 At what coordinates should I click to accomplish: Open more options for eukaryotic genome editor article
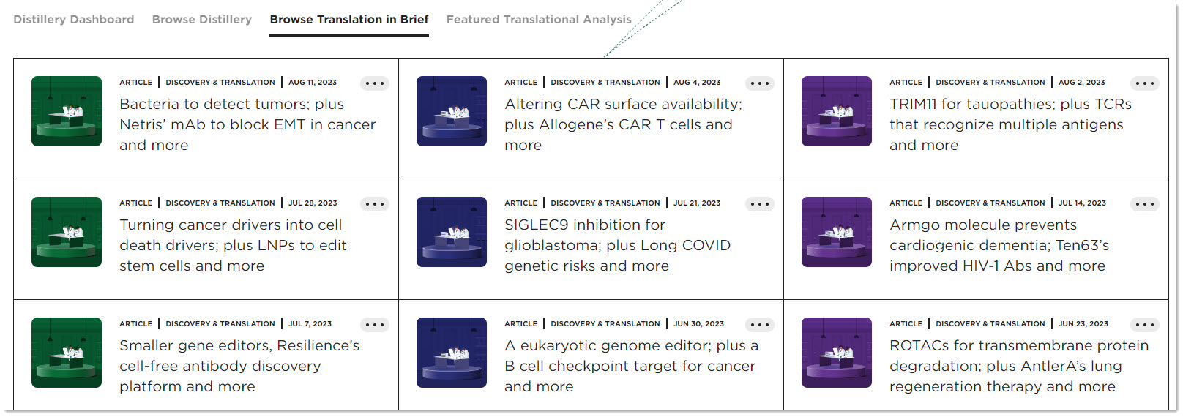click(x=759, y=325)
